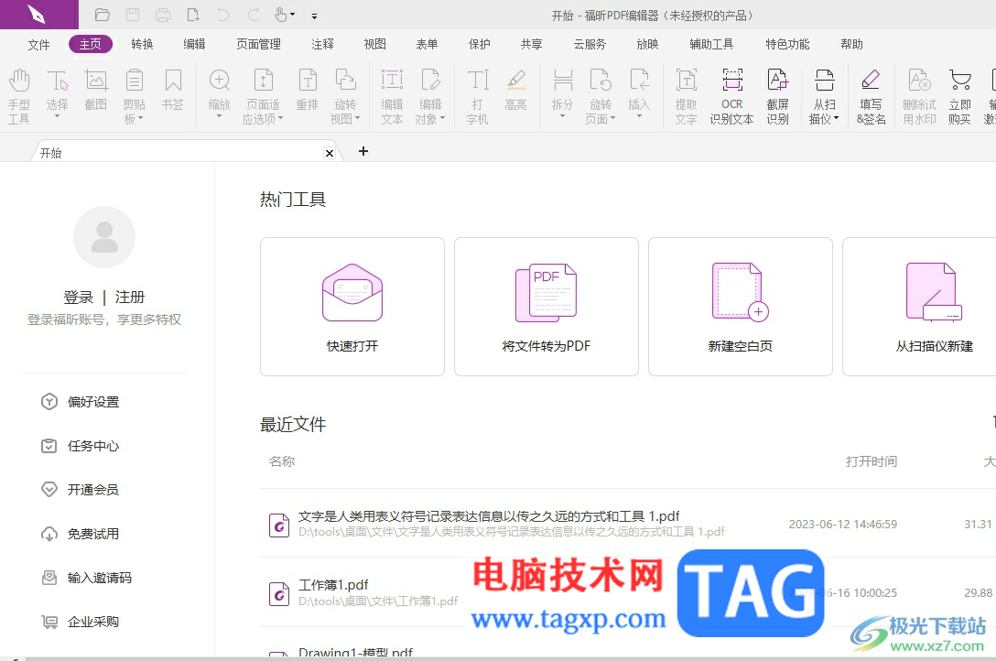Expand the Zoom (缩放) dropdown
Screen dimensions: 996x661
click(219, 116)
